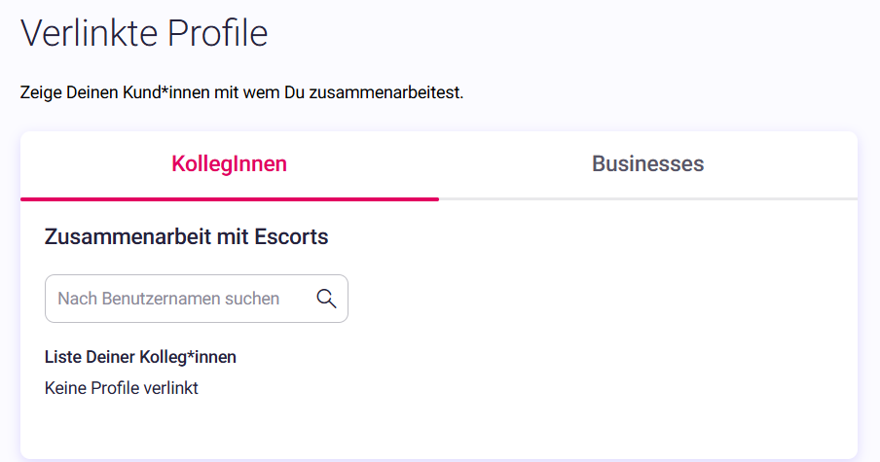
Task: Click the Verlinkte Profile page title
Action: pos(144,33)
